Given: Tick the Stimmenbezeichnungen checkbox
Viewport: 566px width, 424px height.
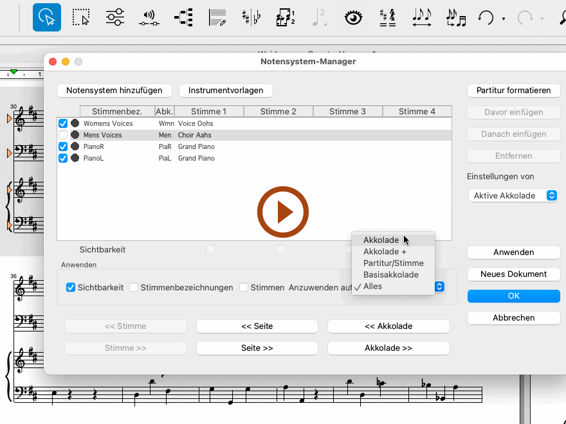Looking at the screenshot, I should 134,287.
